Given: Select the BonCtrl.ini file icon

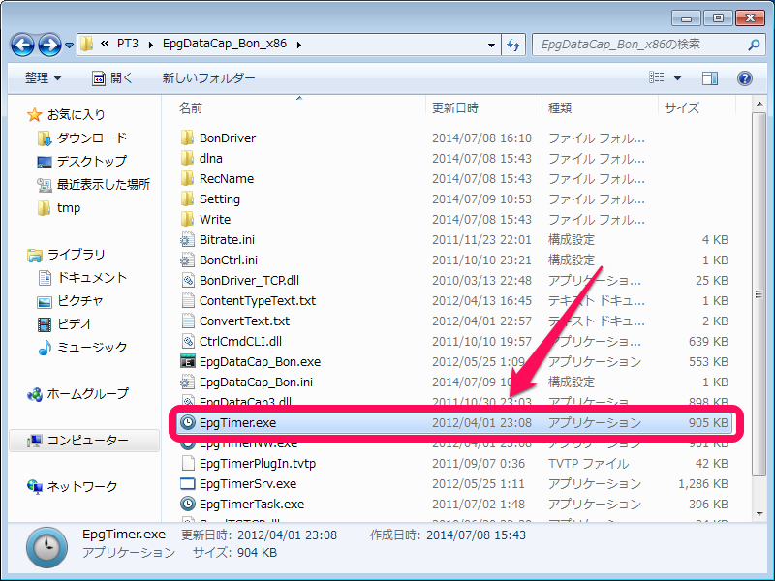Looking at the screenshot, I should coord(187,260).
